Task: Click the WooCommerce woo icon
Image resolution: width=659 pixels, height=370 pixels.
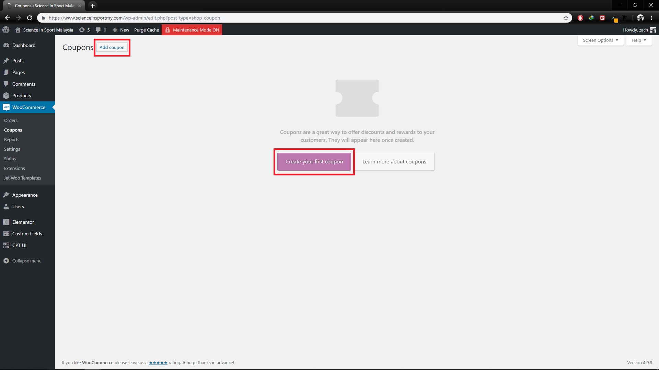Action: click(x=6, y=107)
